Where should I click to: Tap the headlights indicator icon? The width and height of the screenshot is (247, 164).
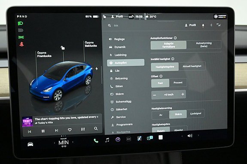(21, 24)
